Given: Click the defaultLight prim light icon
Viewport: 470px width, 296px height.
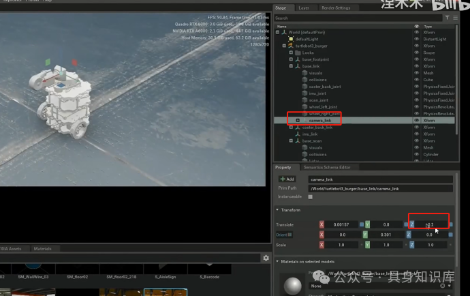Looking at the screenshot, I should [291, 39].
